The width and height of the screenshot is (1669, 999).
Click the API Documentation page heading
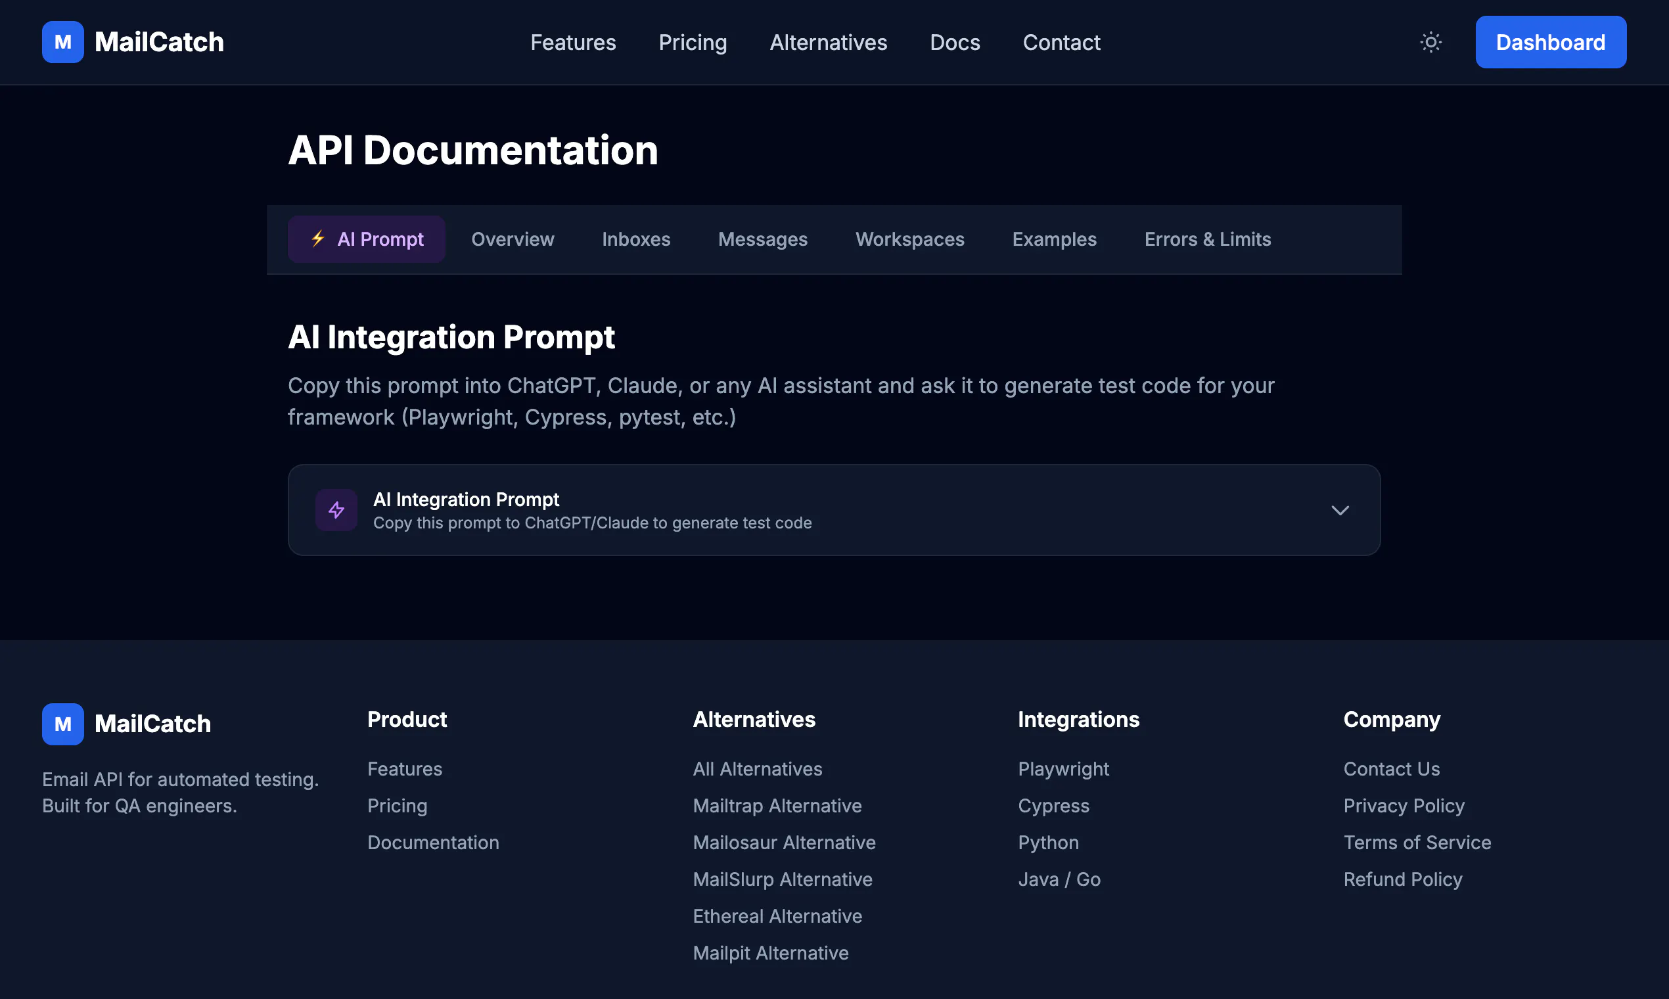click(472, 149)
